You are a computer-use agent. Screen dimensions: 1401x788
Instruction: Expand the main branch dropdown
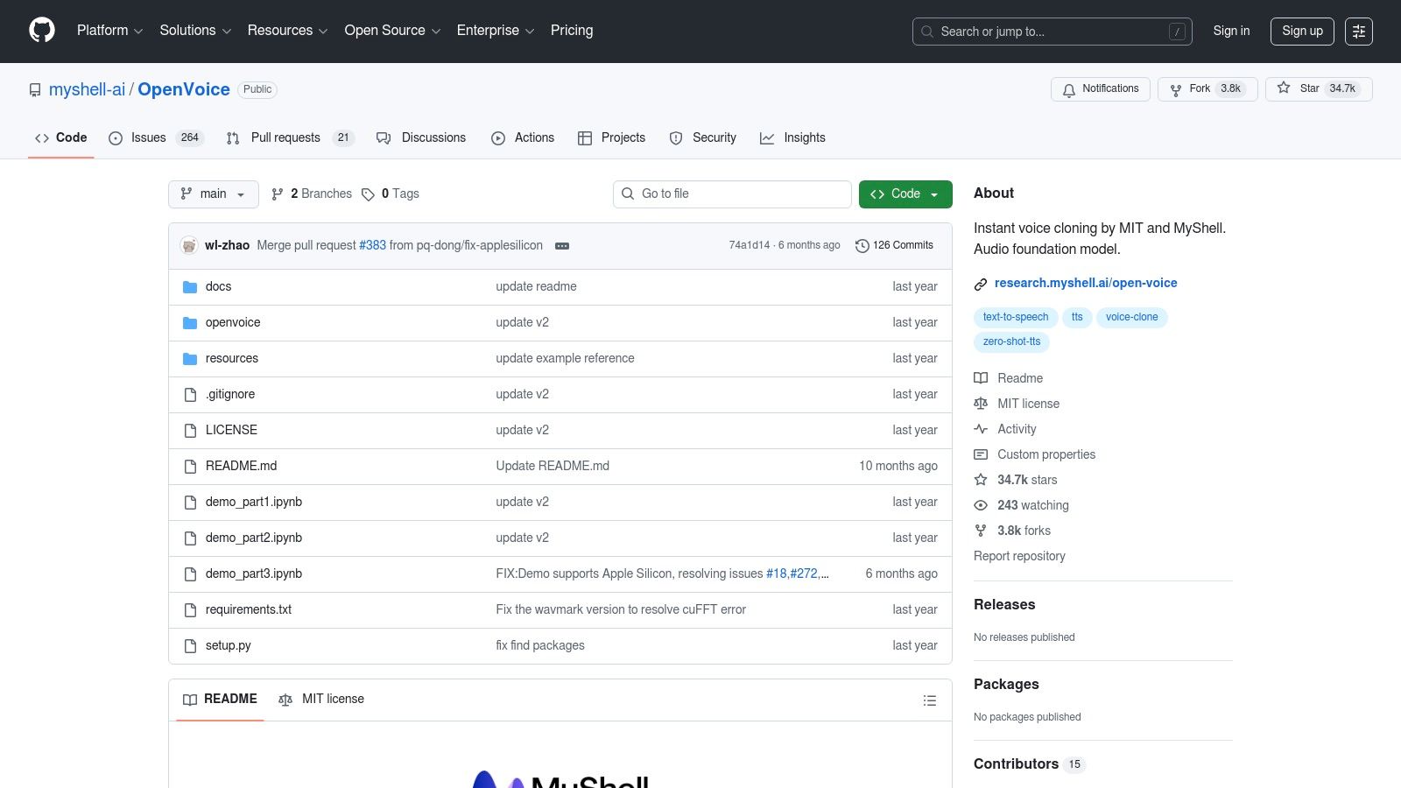click(x=213, y=194)
